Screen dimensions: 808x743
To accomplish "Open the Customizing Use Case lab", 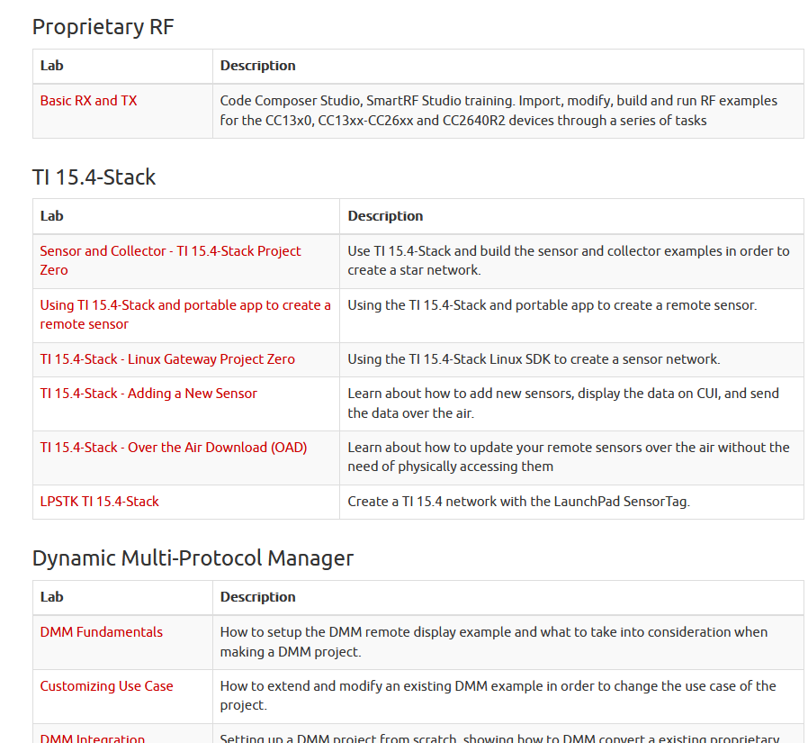I will pyautogui.click(x=106, y=686).
